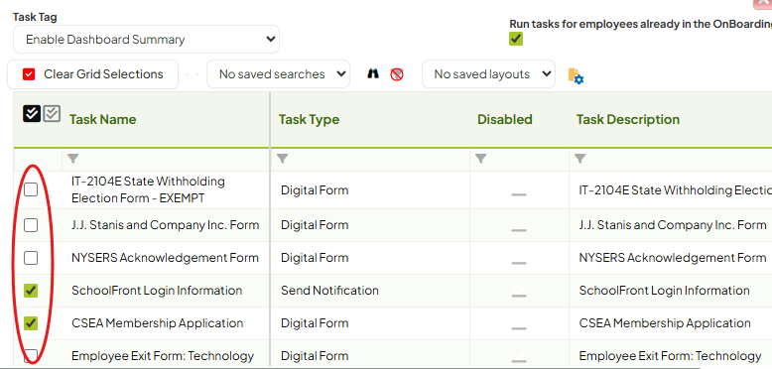Image resolution: width=772 pixels, height=369 pixels.
Task: Click the SchoolFront Login Information task name
Action: click(157, 291)
